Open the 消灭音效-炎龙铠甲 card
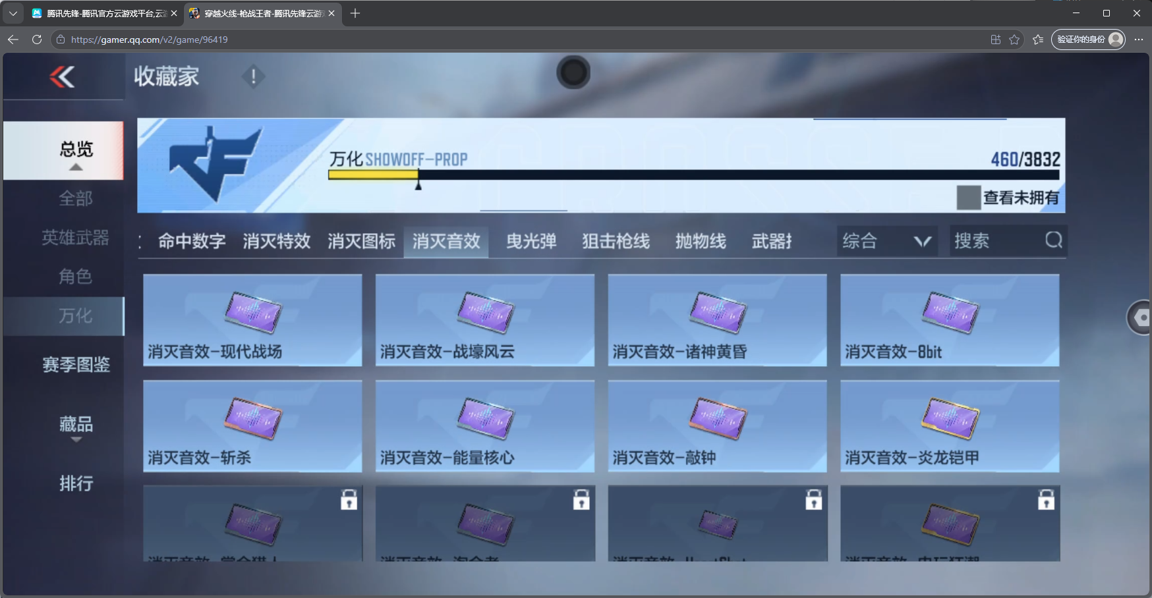The height and width of the screenshot is (598, 1152). 950,426
